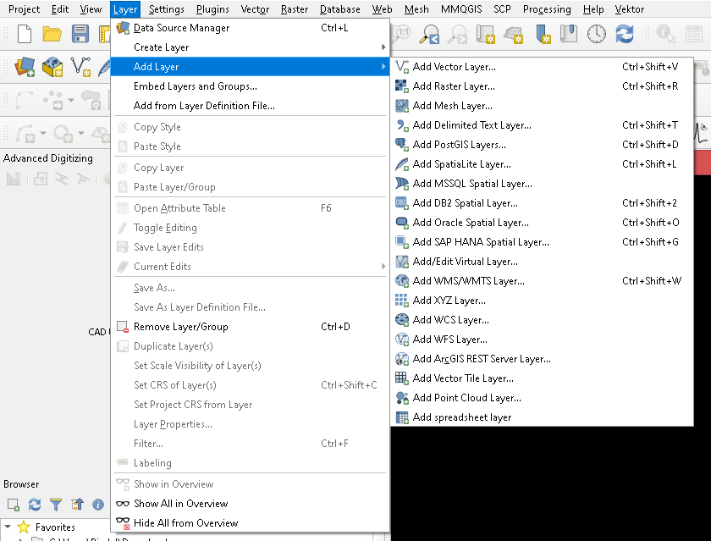
Task: Select Add Vector Tile Layer
Action: pyautogui.click(x=542, y=378)
